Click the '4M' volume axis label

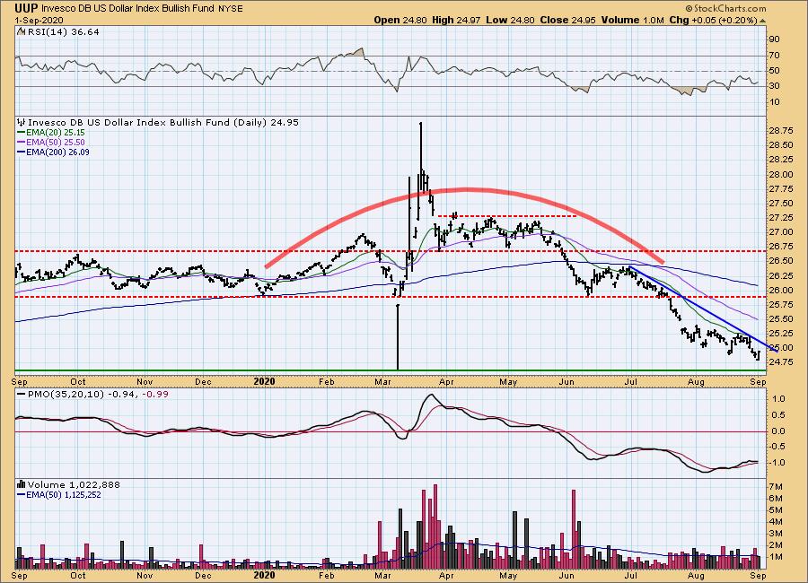pyautogui.click(x=776, y=522)
